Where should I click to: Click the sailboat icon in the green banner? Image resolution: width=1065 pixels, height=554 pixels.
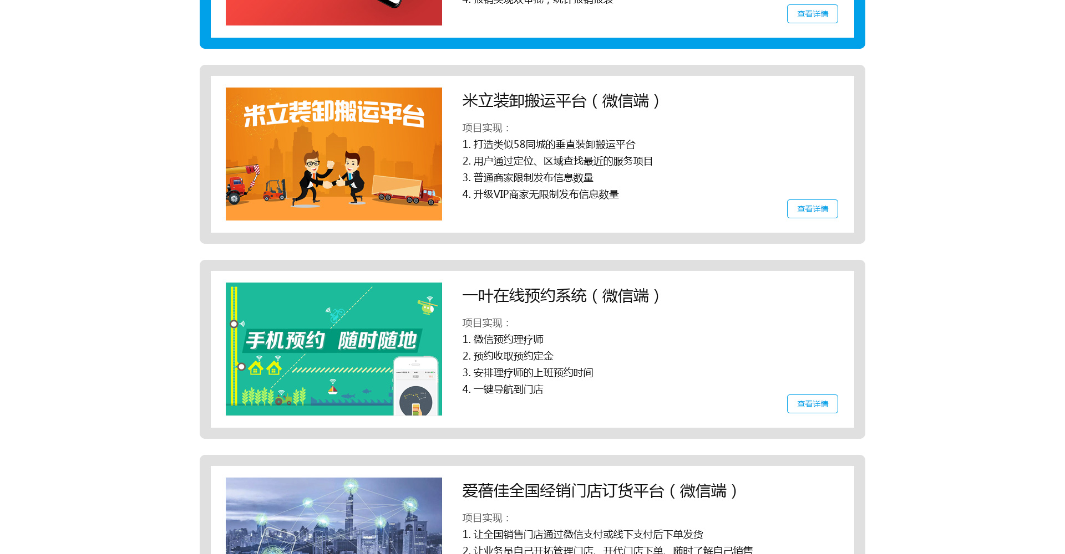[x=333, y=389]
